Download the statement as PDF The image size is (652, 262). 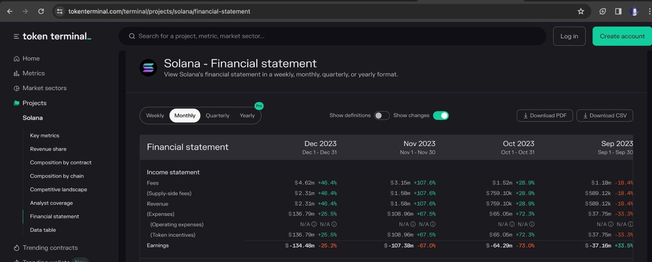[545, 115]
